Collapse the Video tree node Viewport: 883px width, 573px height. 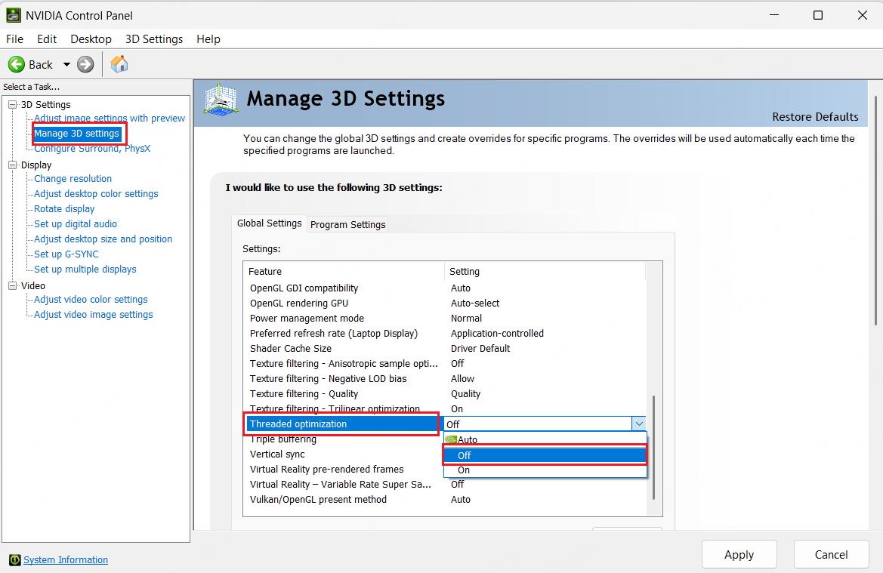coord(12,286)
